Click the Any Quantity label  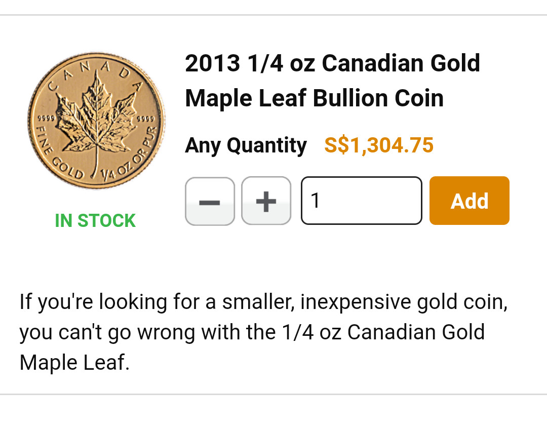click(246, 146)
